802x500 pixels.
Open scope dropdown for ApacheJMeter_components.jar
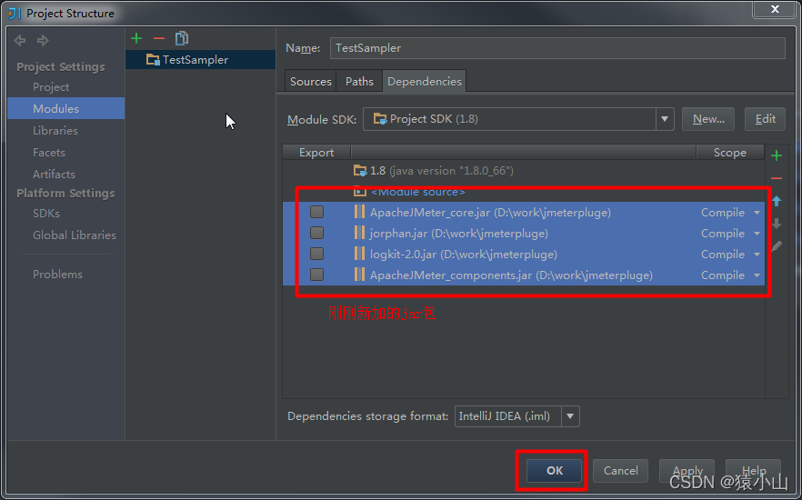coord(757,275)
